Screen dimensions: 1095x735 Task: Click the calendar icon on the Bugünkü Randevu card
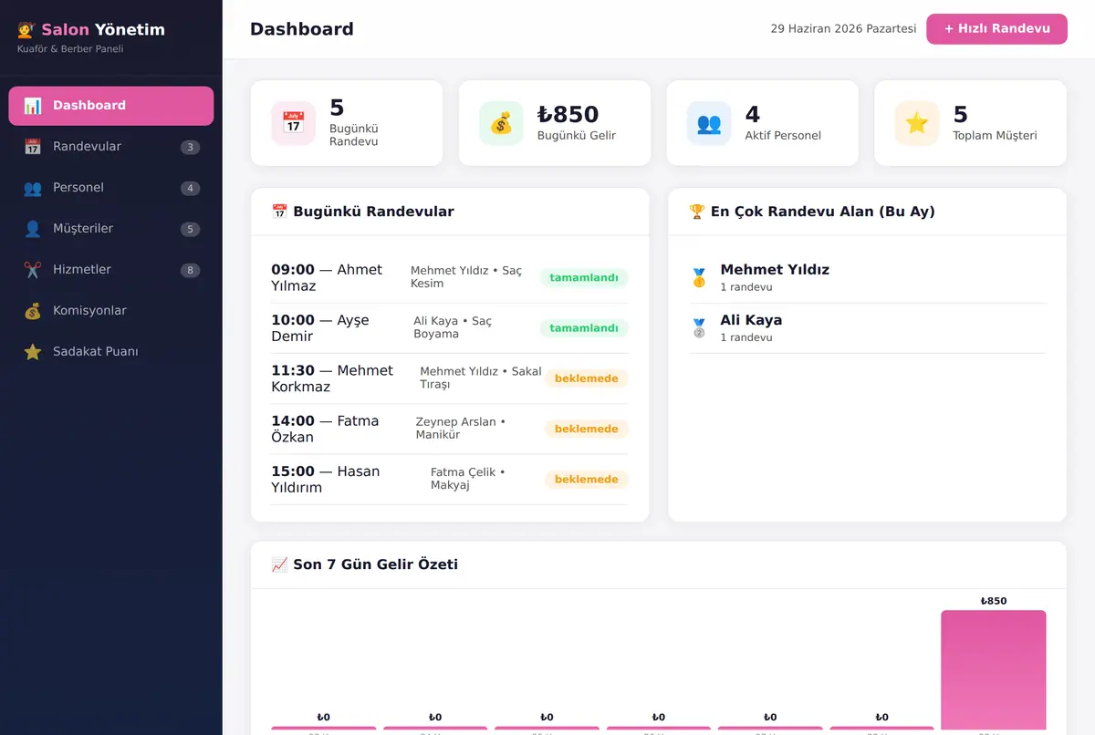click(293, 123)
